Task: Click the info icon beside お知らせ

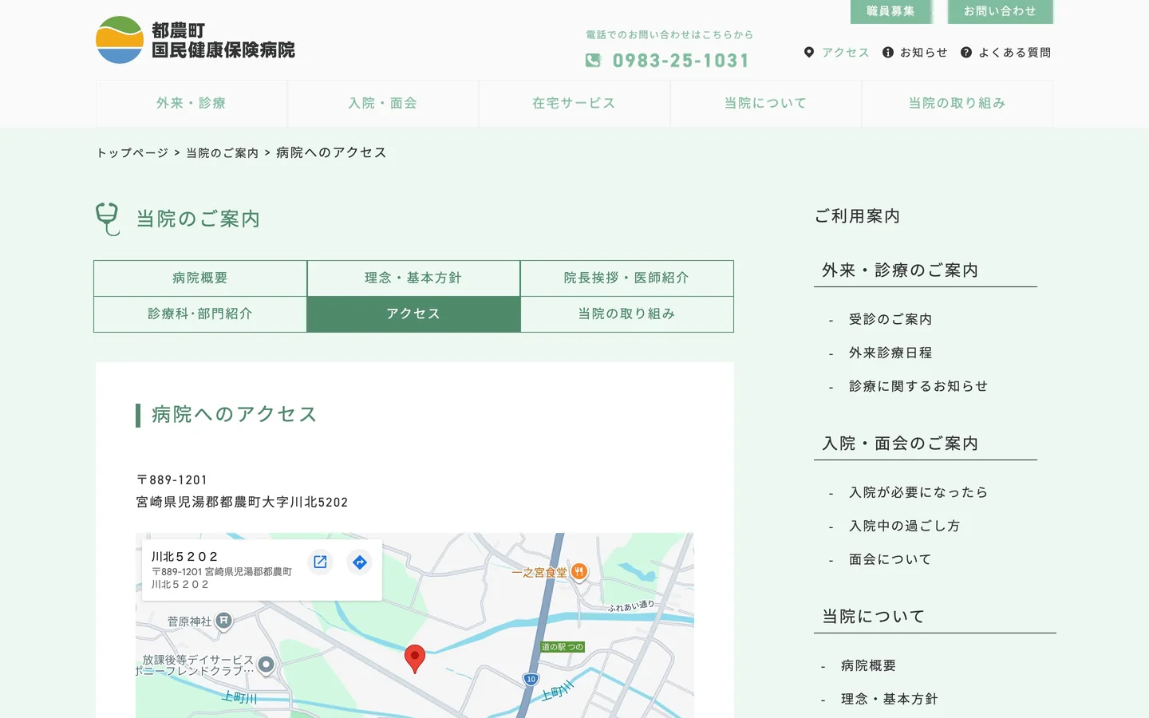Action: tap(888, 53)
